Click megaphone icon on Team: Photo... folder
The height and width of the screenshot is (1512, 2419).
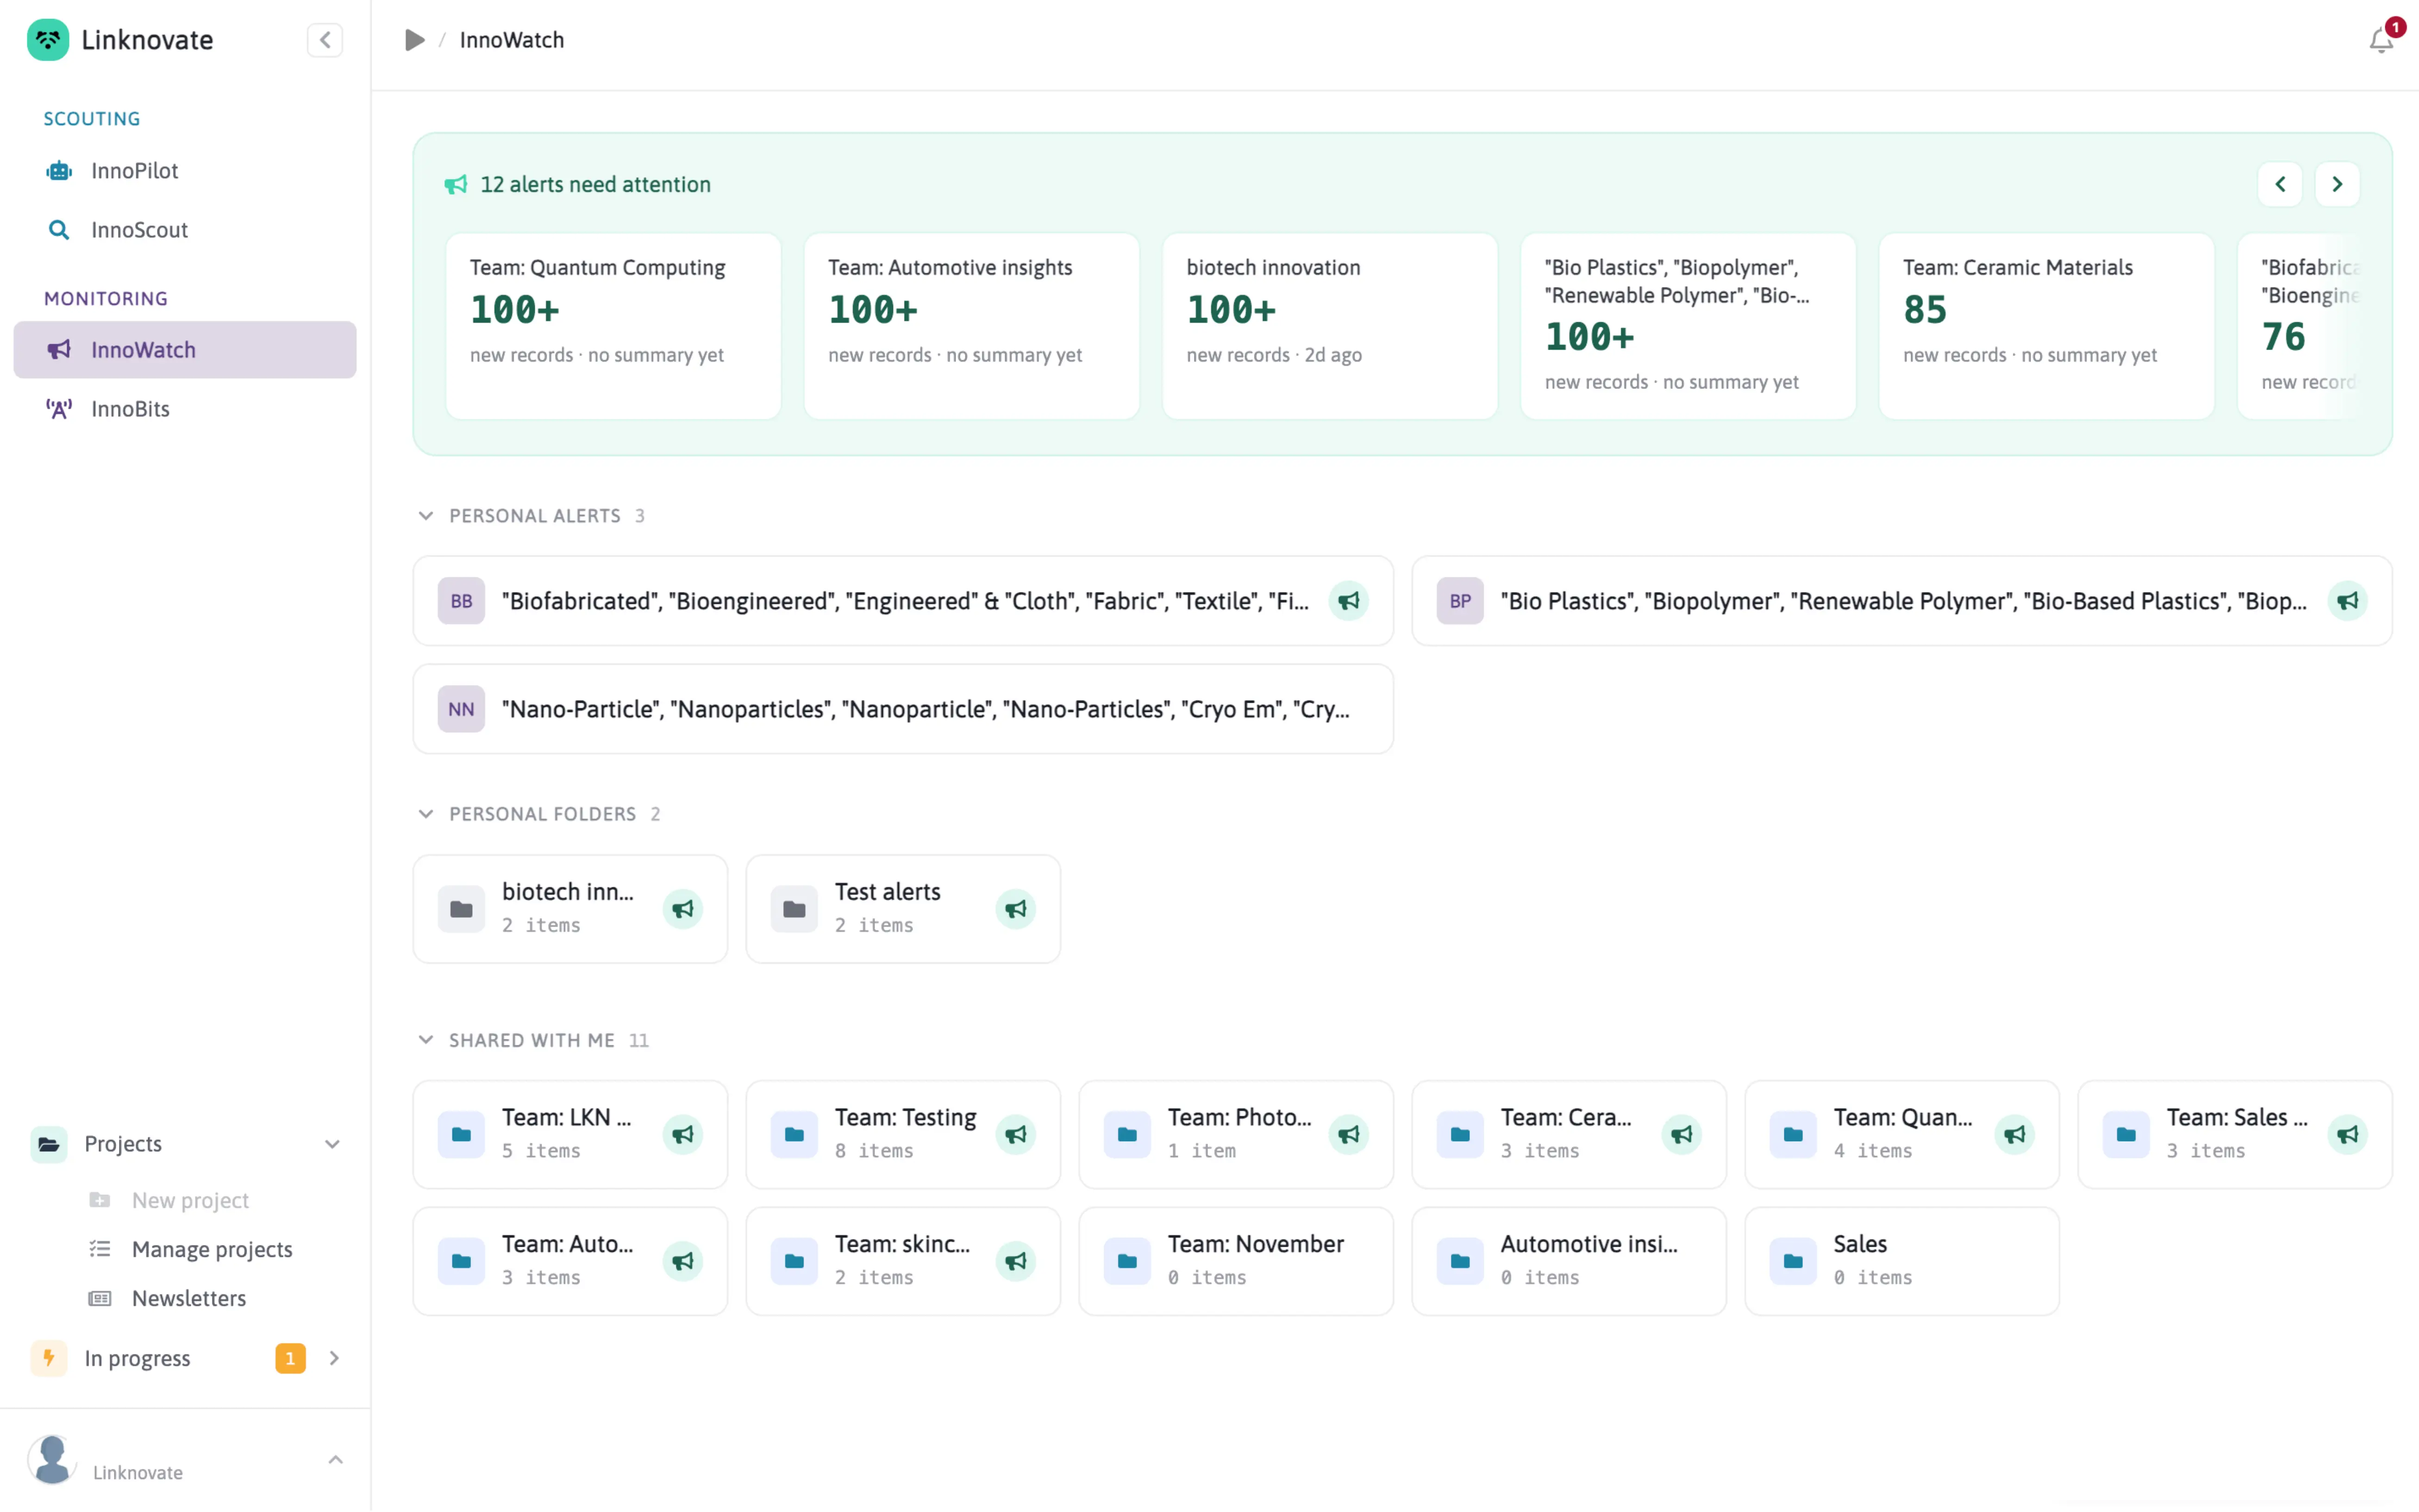tap(1348, 1134)
